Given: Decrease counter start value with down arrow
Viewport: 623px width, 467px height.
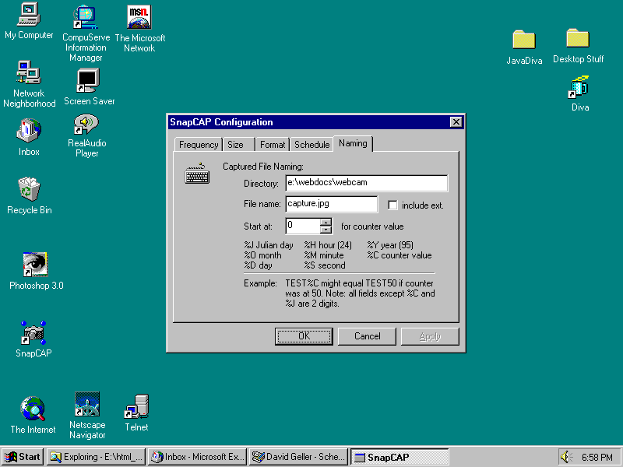Looking at the screenshot, I should click(x=326, y=230).
